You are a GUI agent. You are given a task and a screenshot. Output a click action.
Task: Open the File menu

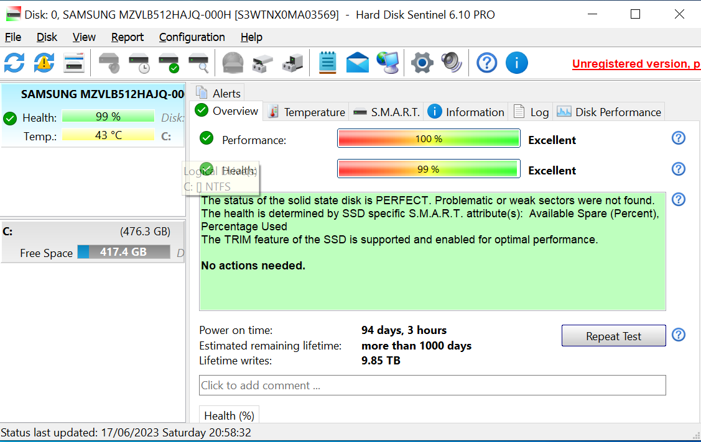pos(13,37)
